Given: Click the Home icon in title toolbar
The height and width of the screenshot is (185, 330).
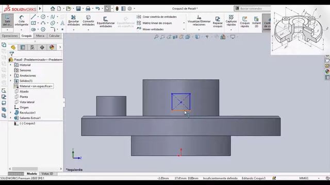Looking at the screenshot, I should coord(53,9).
